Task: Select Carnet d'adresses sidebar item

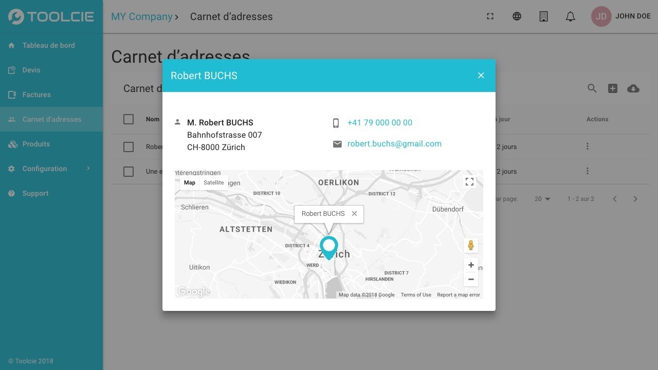Action: [51, 119]
